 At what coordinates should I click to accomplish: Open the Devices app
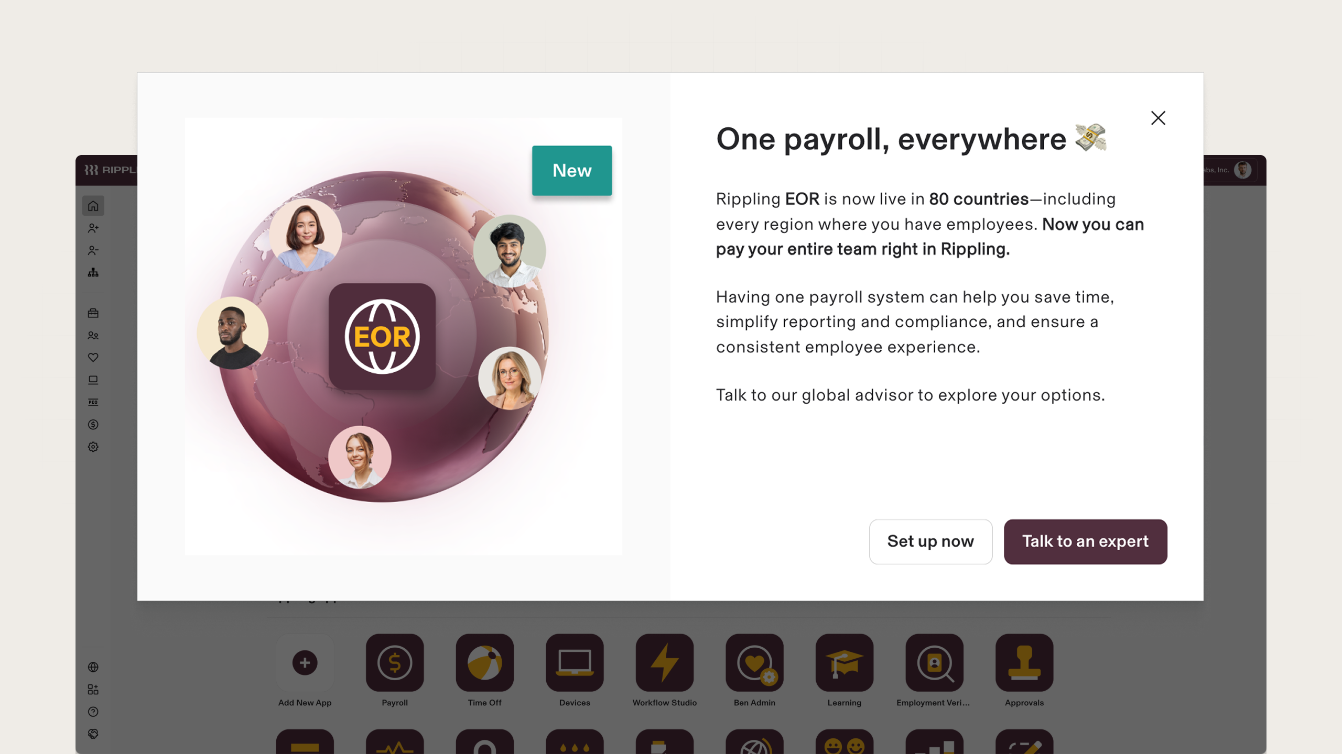[x=575, y=662]
